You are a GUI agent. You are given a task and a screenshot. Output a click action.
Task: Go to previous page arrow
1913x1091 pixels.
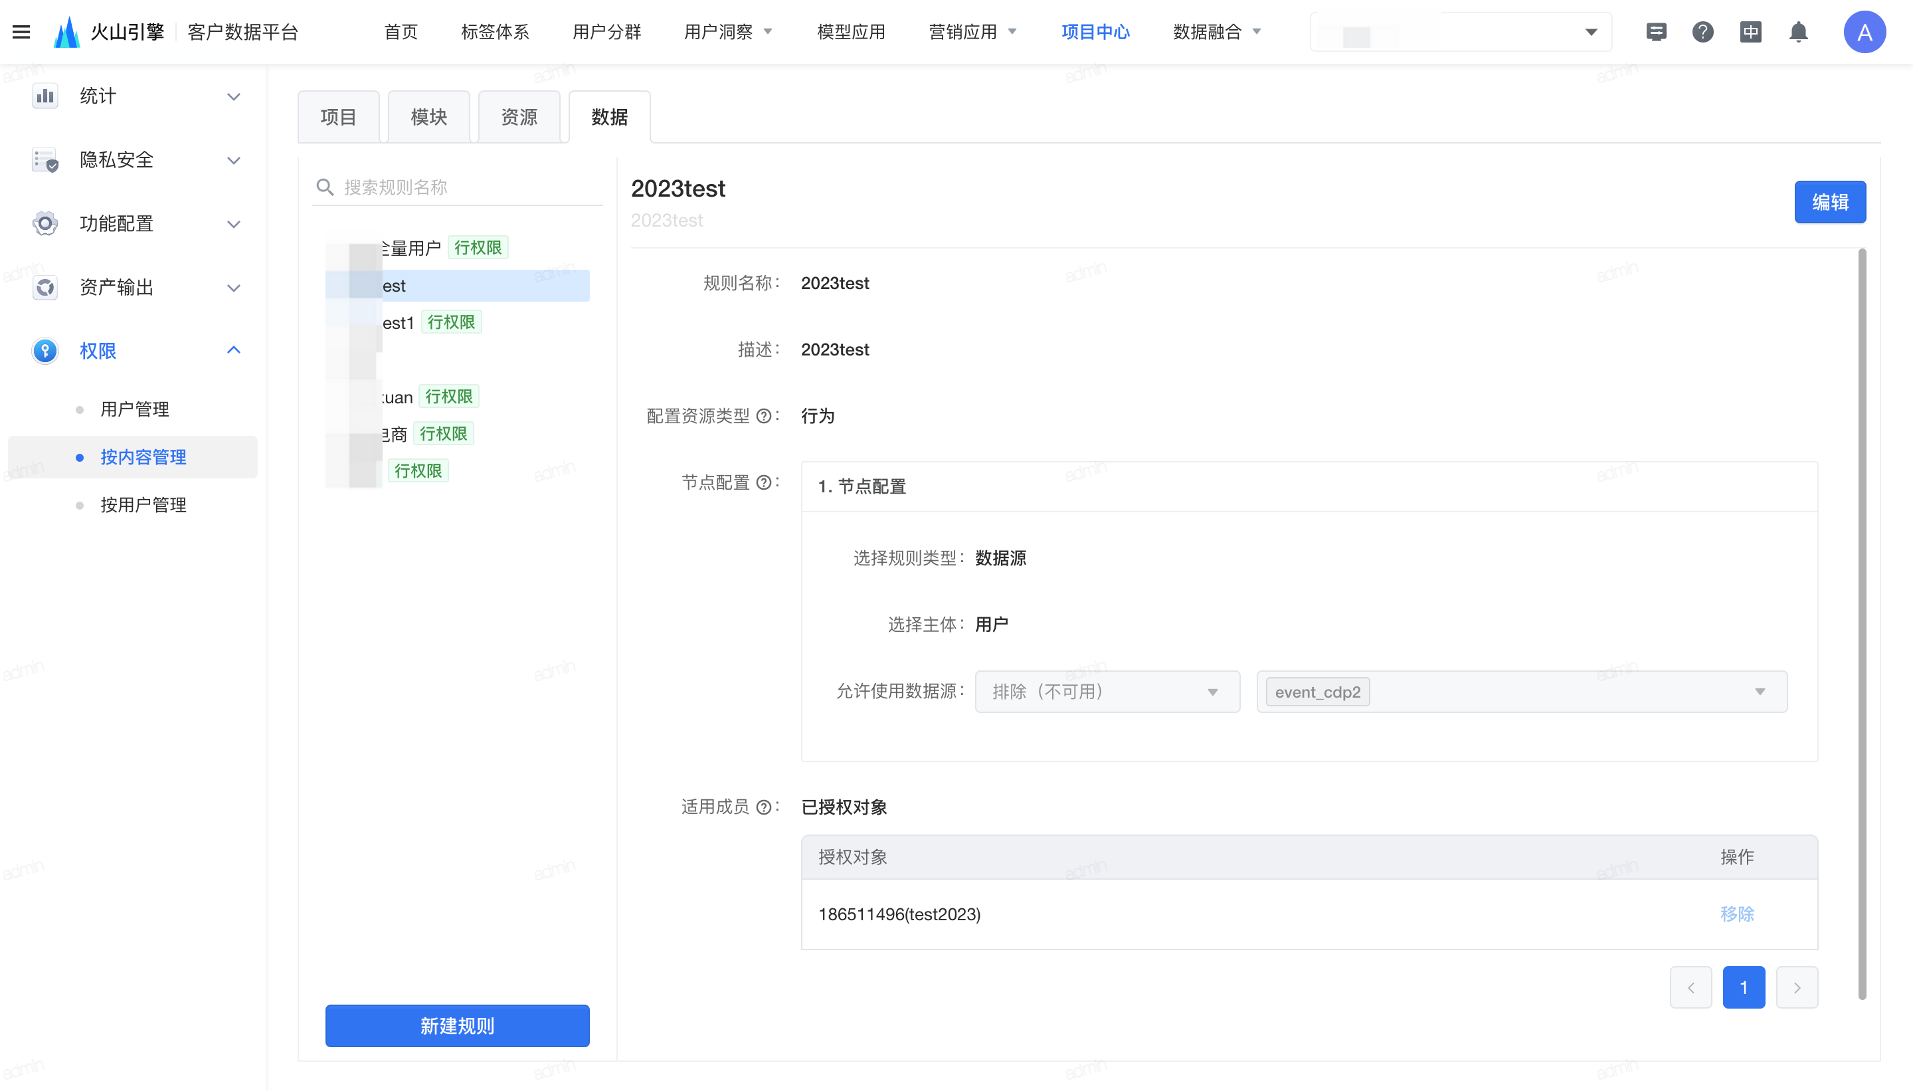[1690, 987]
